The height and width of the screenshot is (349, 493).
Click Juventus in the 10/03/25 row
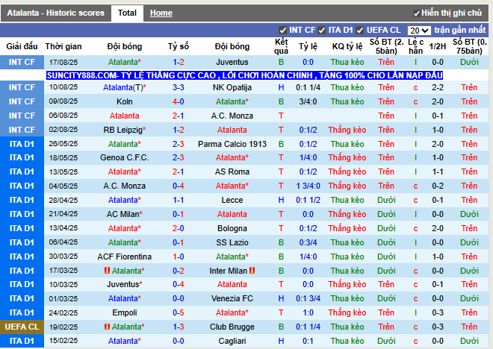click(123, 284)
